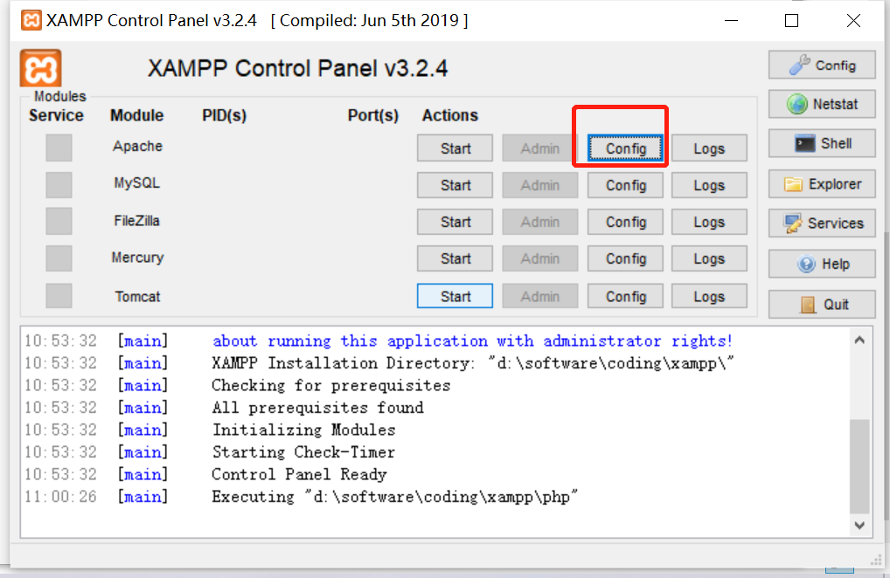Screen dimensions: 890x578
Task: Click the 'Starting Check-Timer' log line
Action: tap(303, 452)
